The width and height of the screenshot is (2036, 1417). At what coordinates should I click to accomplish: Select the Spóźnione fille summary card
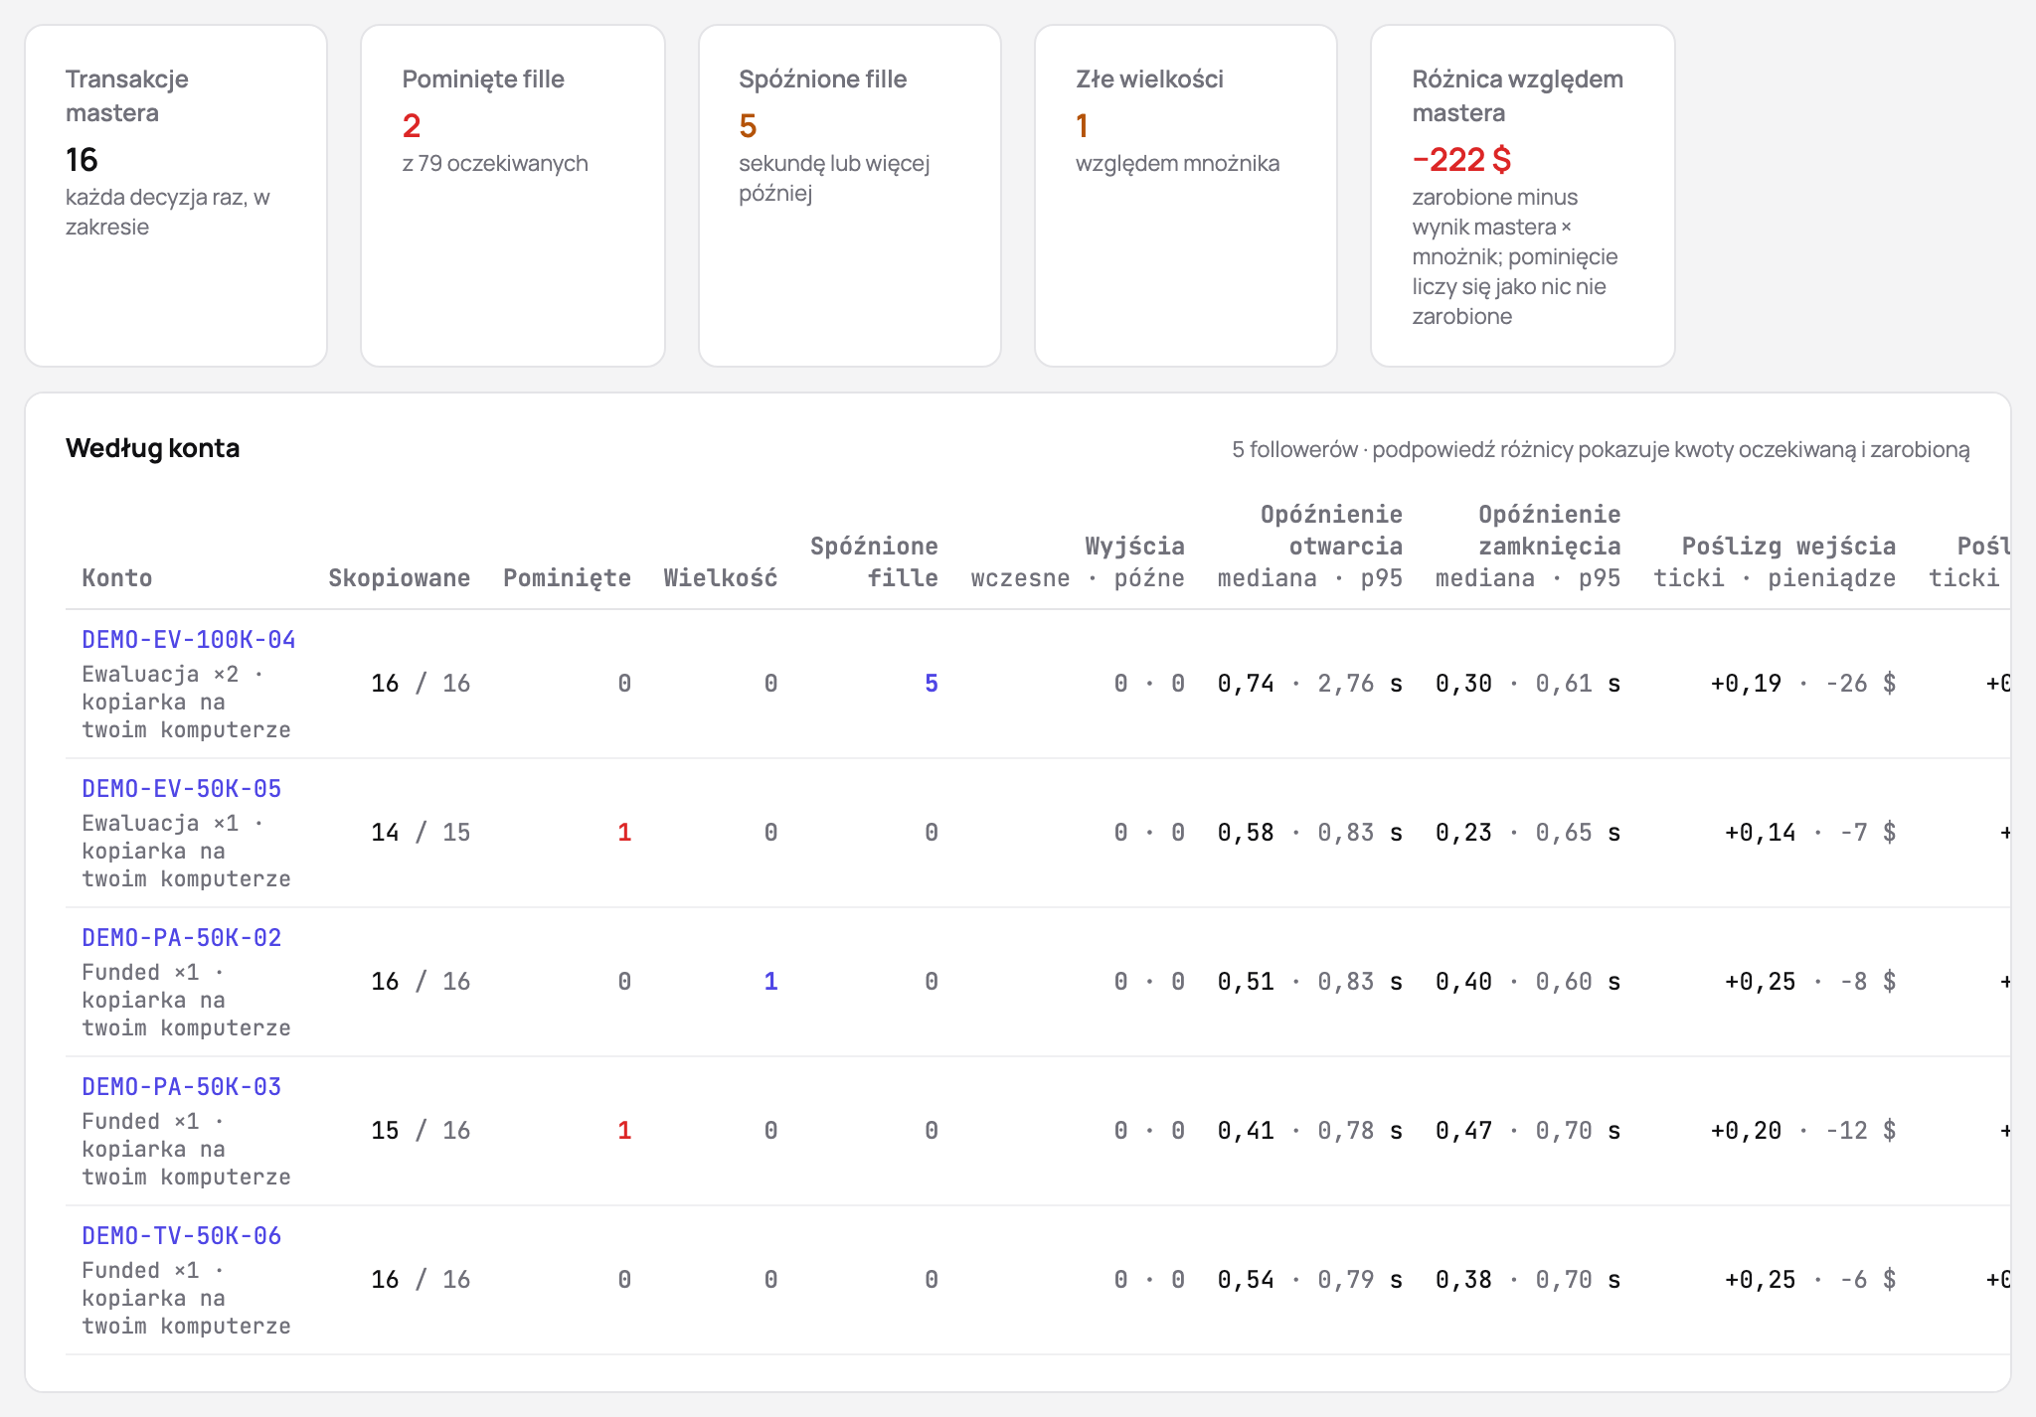pyautogui.click(x=850, y=196)
